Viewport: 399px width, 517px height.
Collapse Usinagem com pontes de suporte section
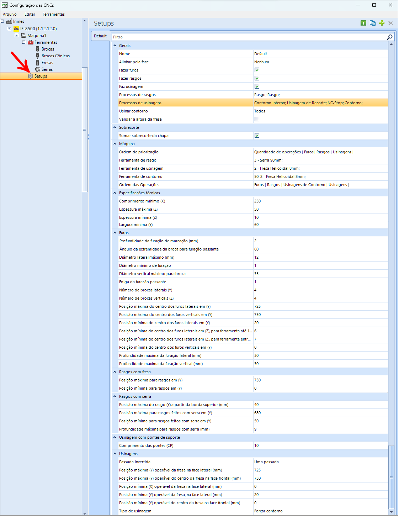[x=115, y=437]
